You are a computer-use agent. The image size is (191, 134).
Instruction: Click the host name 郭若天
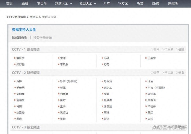(x=20, y=88)
